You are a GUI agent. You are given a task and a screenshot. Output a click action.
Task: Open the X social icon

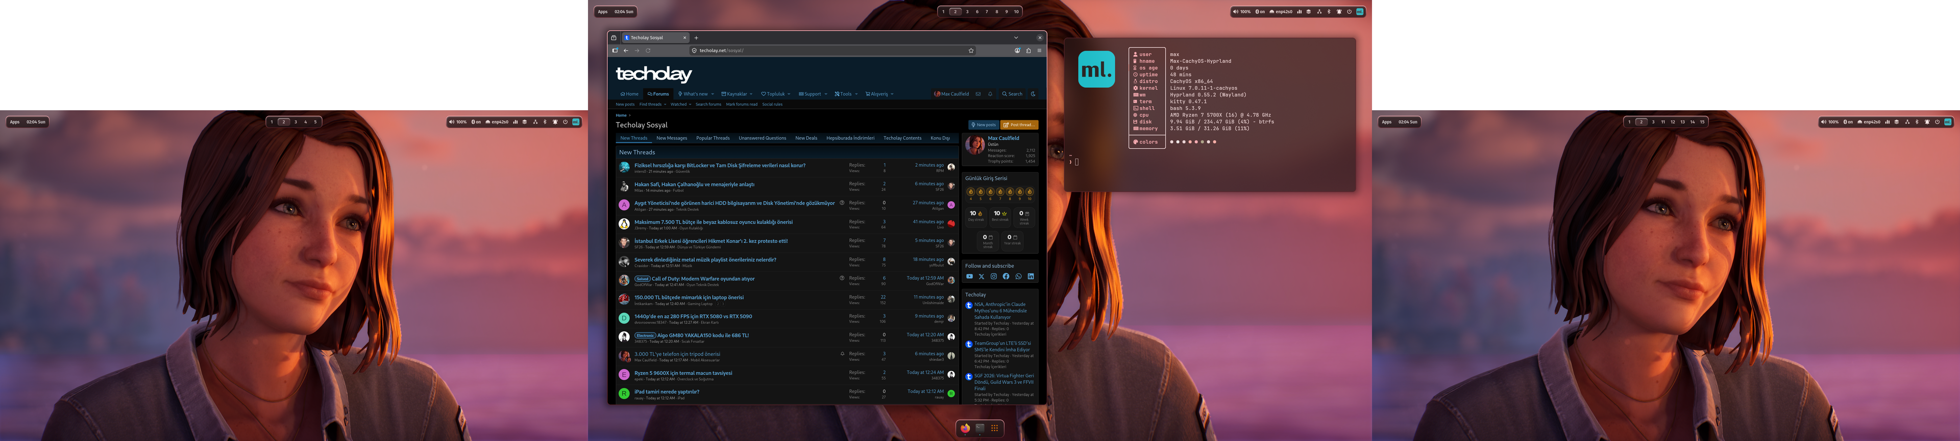[982, 277]
